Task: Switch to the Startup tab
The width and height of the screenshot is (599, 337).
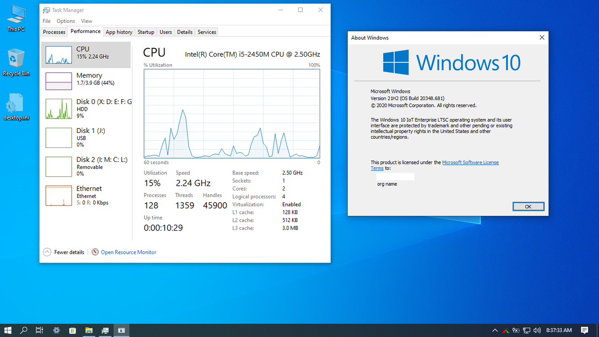Action: [x=146, y=32]
